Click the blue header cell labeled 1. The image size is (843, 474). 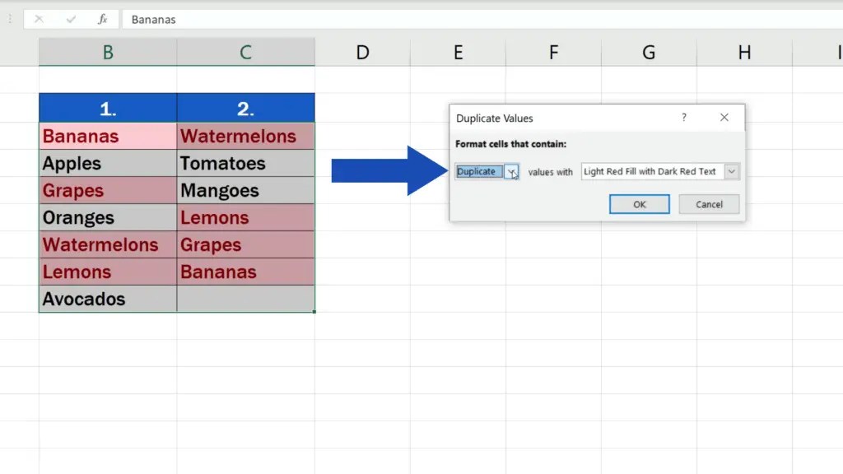click(x=107, y=107)
